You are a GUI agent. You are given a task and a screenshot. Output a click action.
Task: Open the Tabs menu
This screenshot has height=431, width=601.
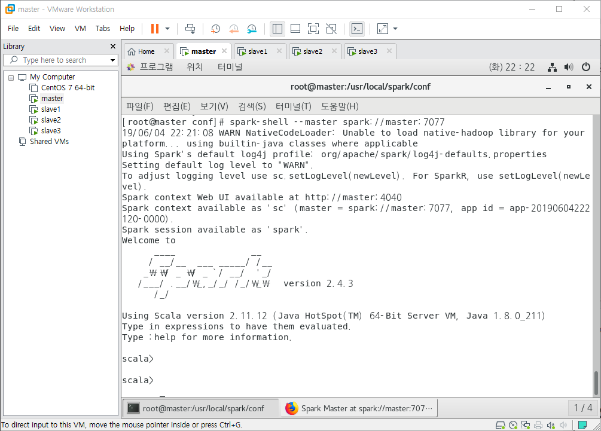103,28
